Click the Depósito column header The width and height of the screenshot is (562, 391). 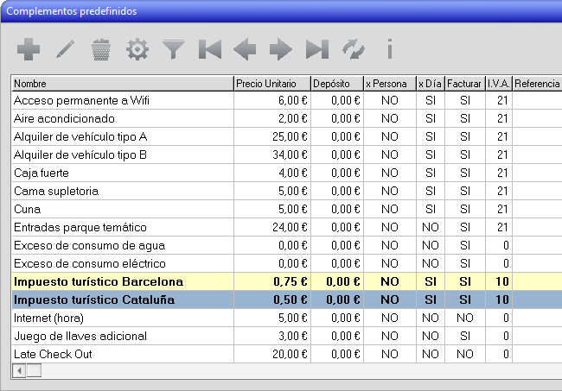336,84
